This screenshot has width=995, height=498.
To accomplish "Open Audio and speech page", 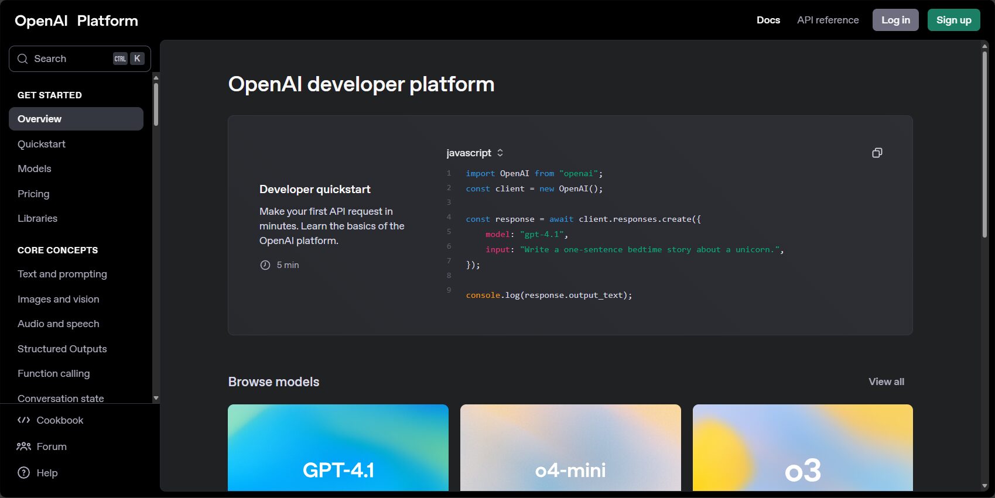I will coord(59,324).
